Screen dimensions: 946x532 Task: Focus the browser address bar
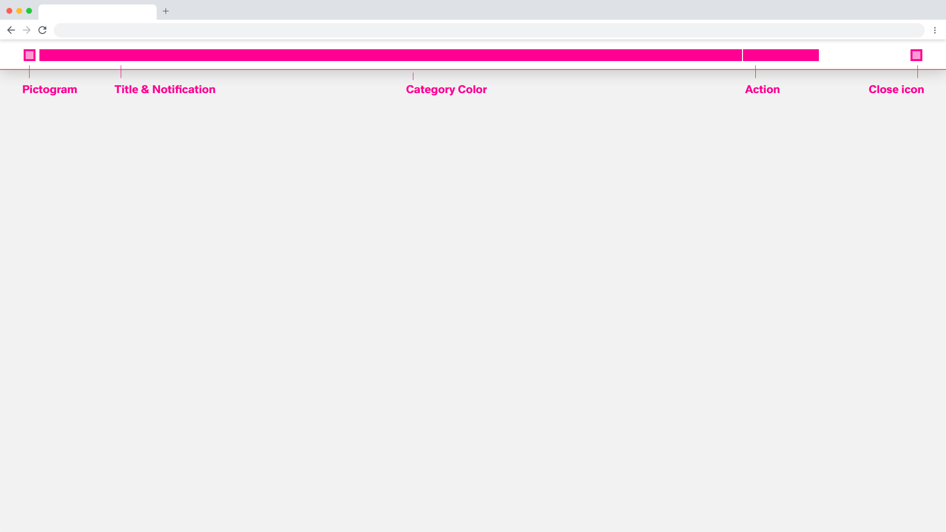pyautogui.click(x=488, y=30)
